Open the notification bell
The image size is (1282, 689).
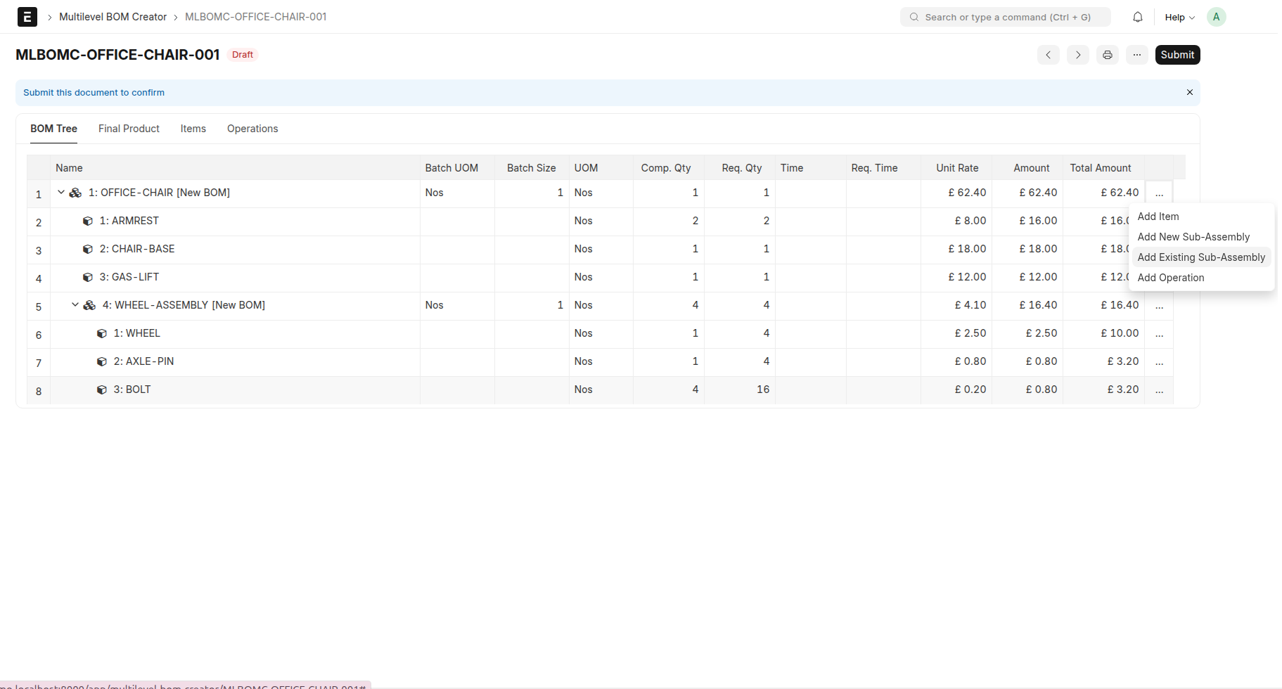(x=1137, y=17)
